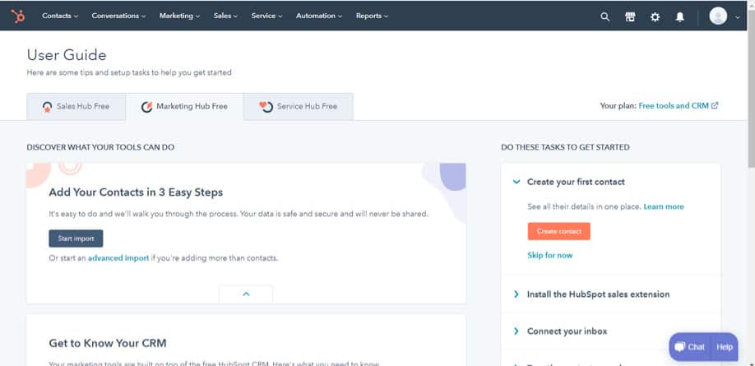The image size is (755, 366).
Task: Open the Reports dropdown menu
Action: pyautogui.click(x=372, y=16)
